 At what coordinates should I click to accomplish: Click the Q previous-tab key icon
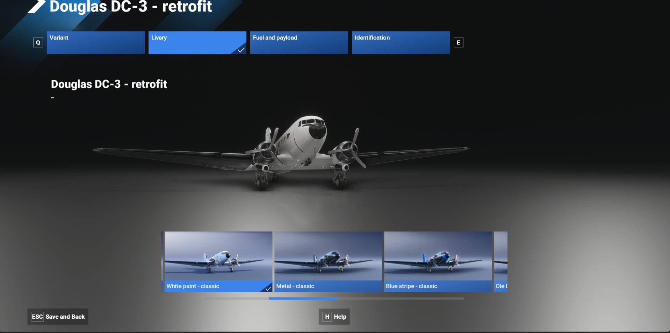tap(38, 43)
